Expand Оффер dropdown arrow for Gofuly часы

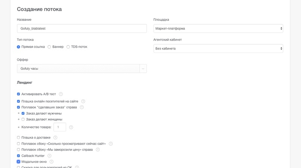pos(143,69)
